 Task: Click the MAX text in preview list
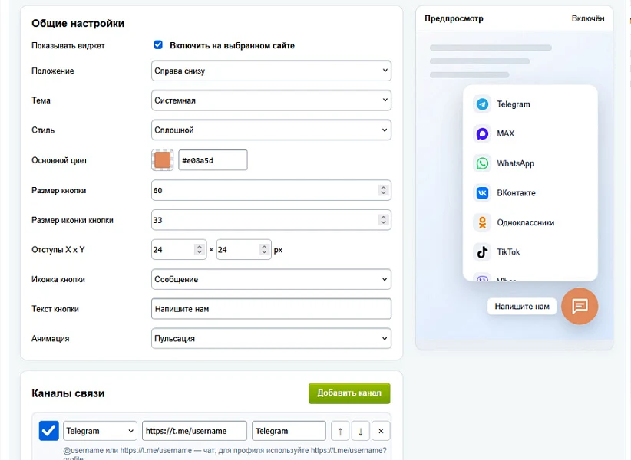[506, 133]
